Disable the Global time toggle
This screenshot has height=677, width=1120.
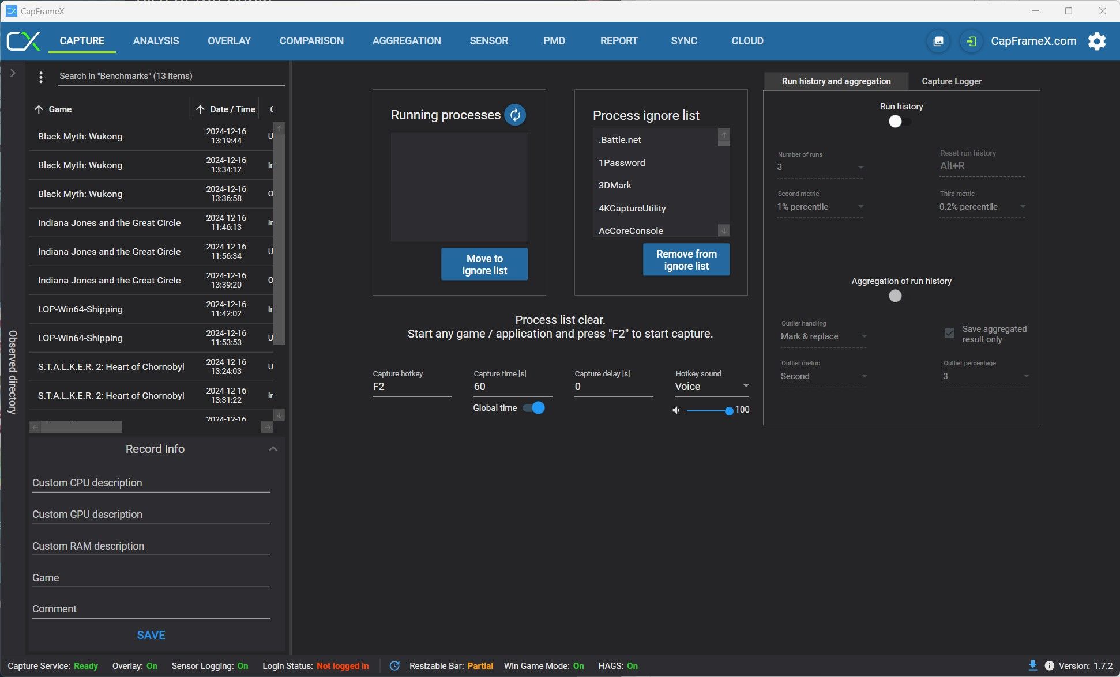point(534,408)
